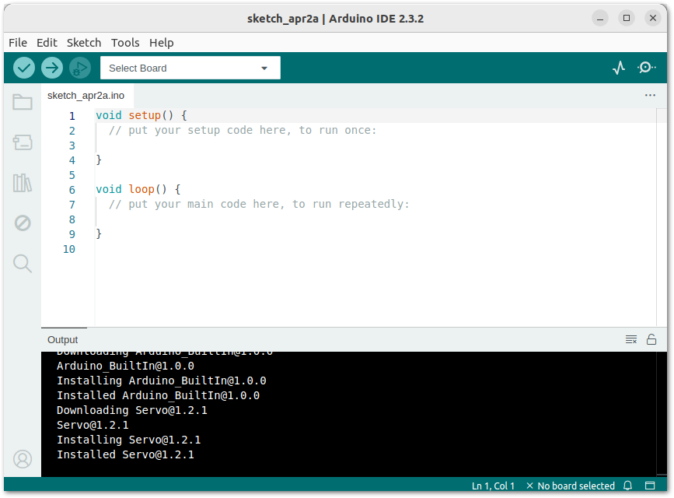
Task: Click 'Downloading Servo@1.2.1' output line
Action: coord(132,410)
